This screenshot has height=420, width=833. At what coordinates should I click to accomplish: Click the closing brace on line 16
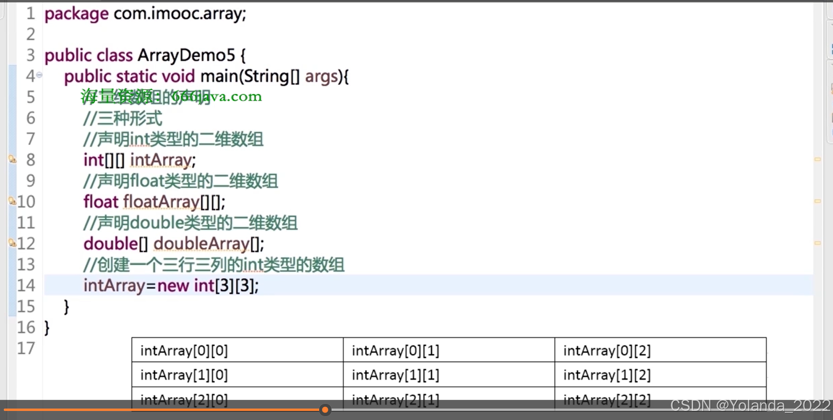tap(47, 328)
